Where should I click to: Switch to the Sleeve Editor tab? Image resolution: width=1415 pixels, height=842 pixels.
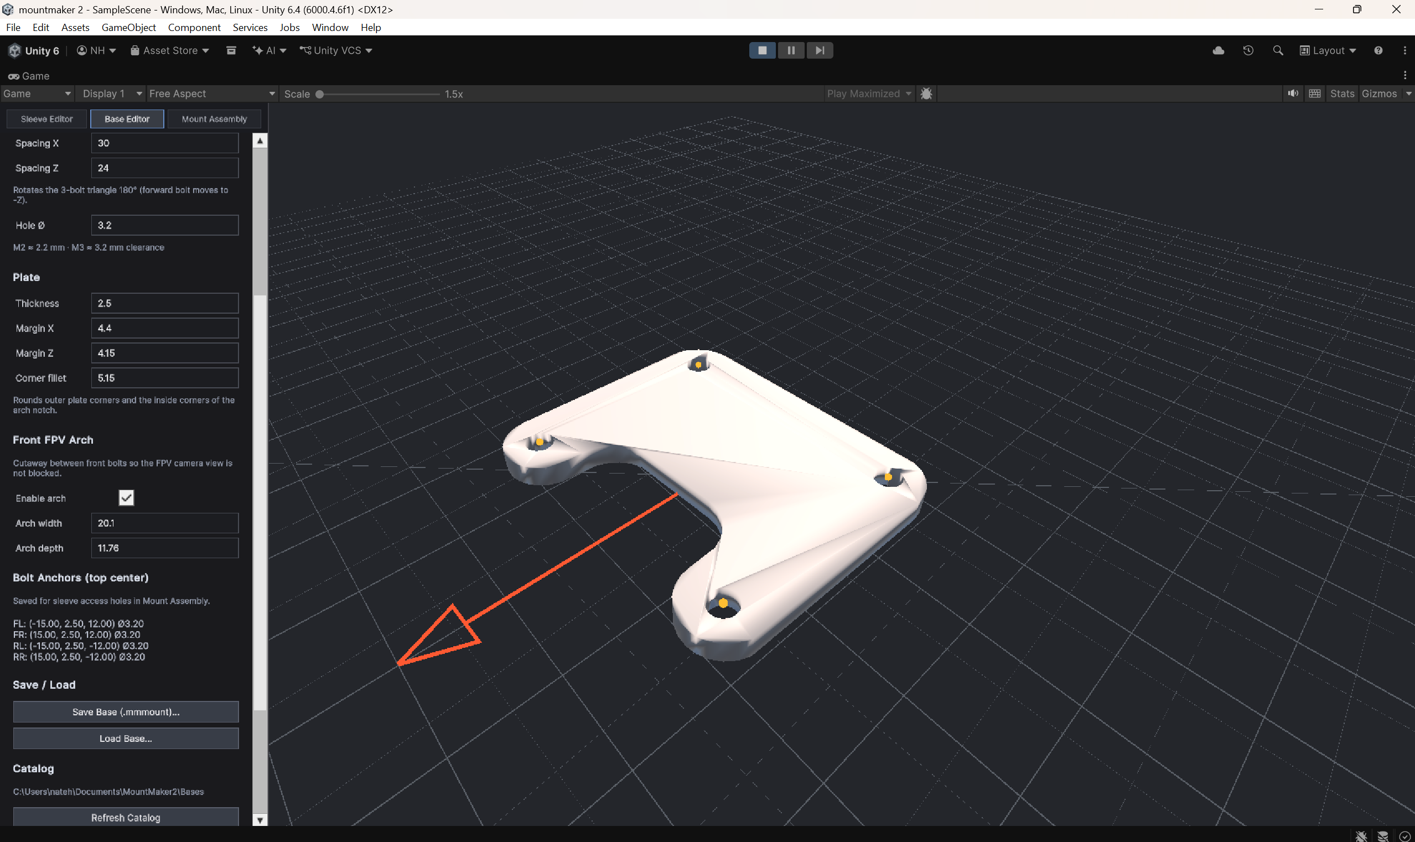pyautogui.click(x=46, y=118)
